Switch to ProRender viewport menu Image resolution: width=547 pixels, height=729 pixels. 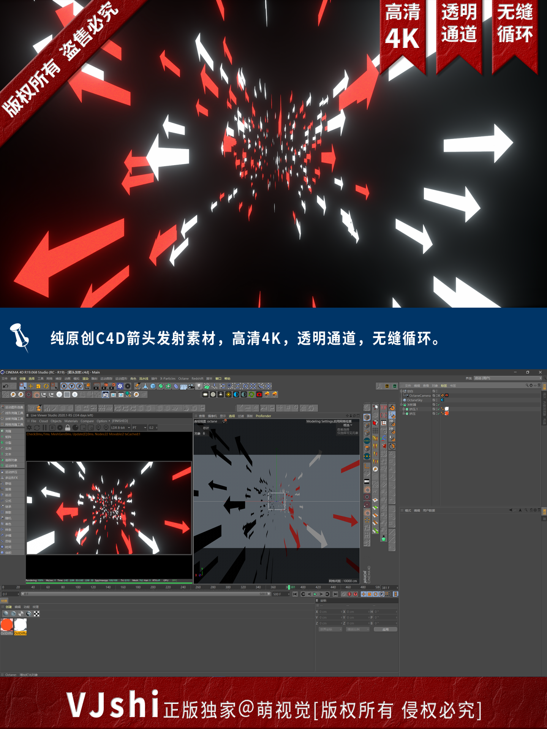pyautogui.click(x=263, y=416)
